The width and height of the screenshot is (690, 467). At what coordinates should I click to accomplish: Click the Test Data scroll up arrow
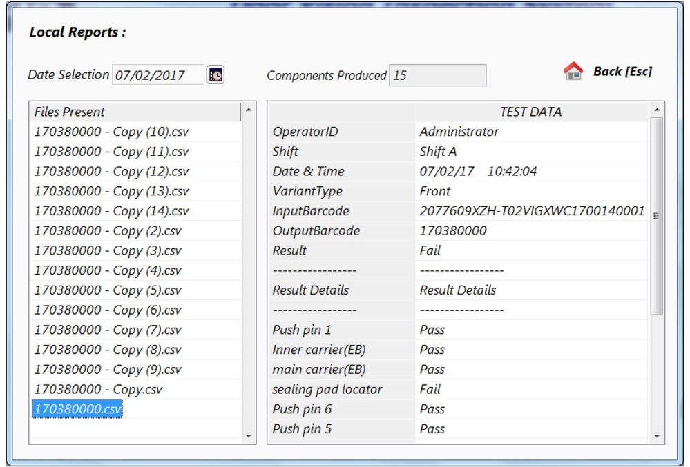click(x=657, y=110)
